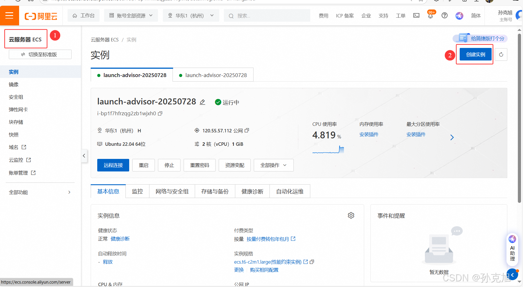Open notifications bell with 99+ badge
This screenshot has height=287, width=523.
coord(431,15)
